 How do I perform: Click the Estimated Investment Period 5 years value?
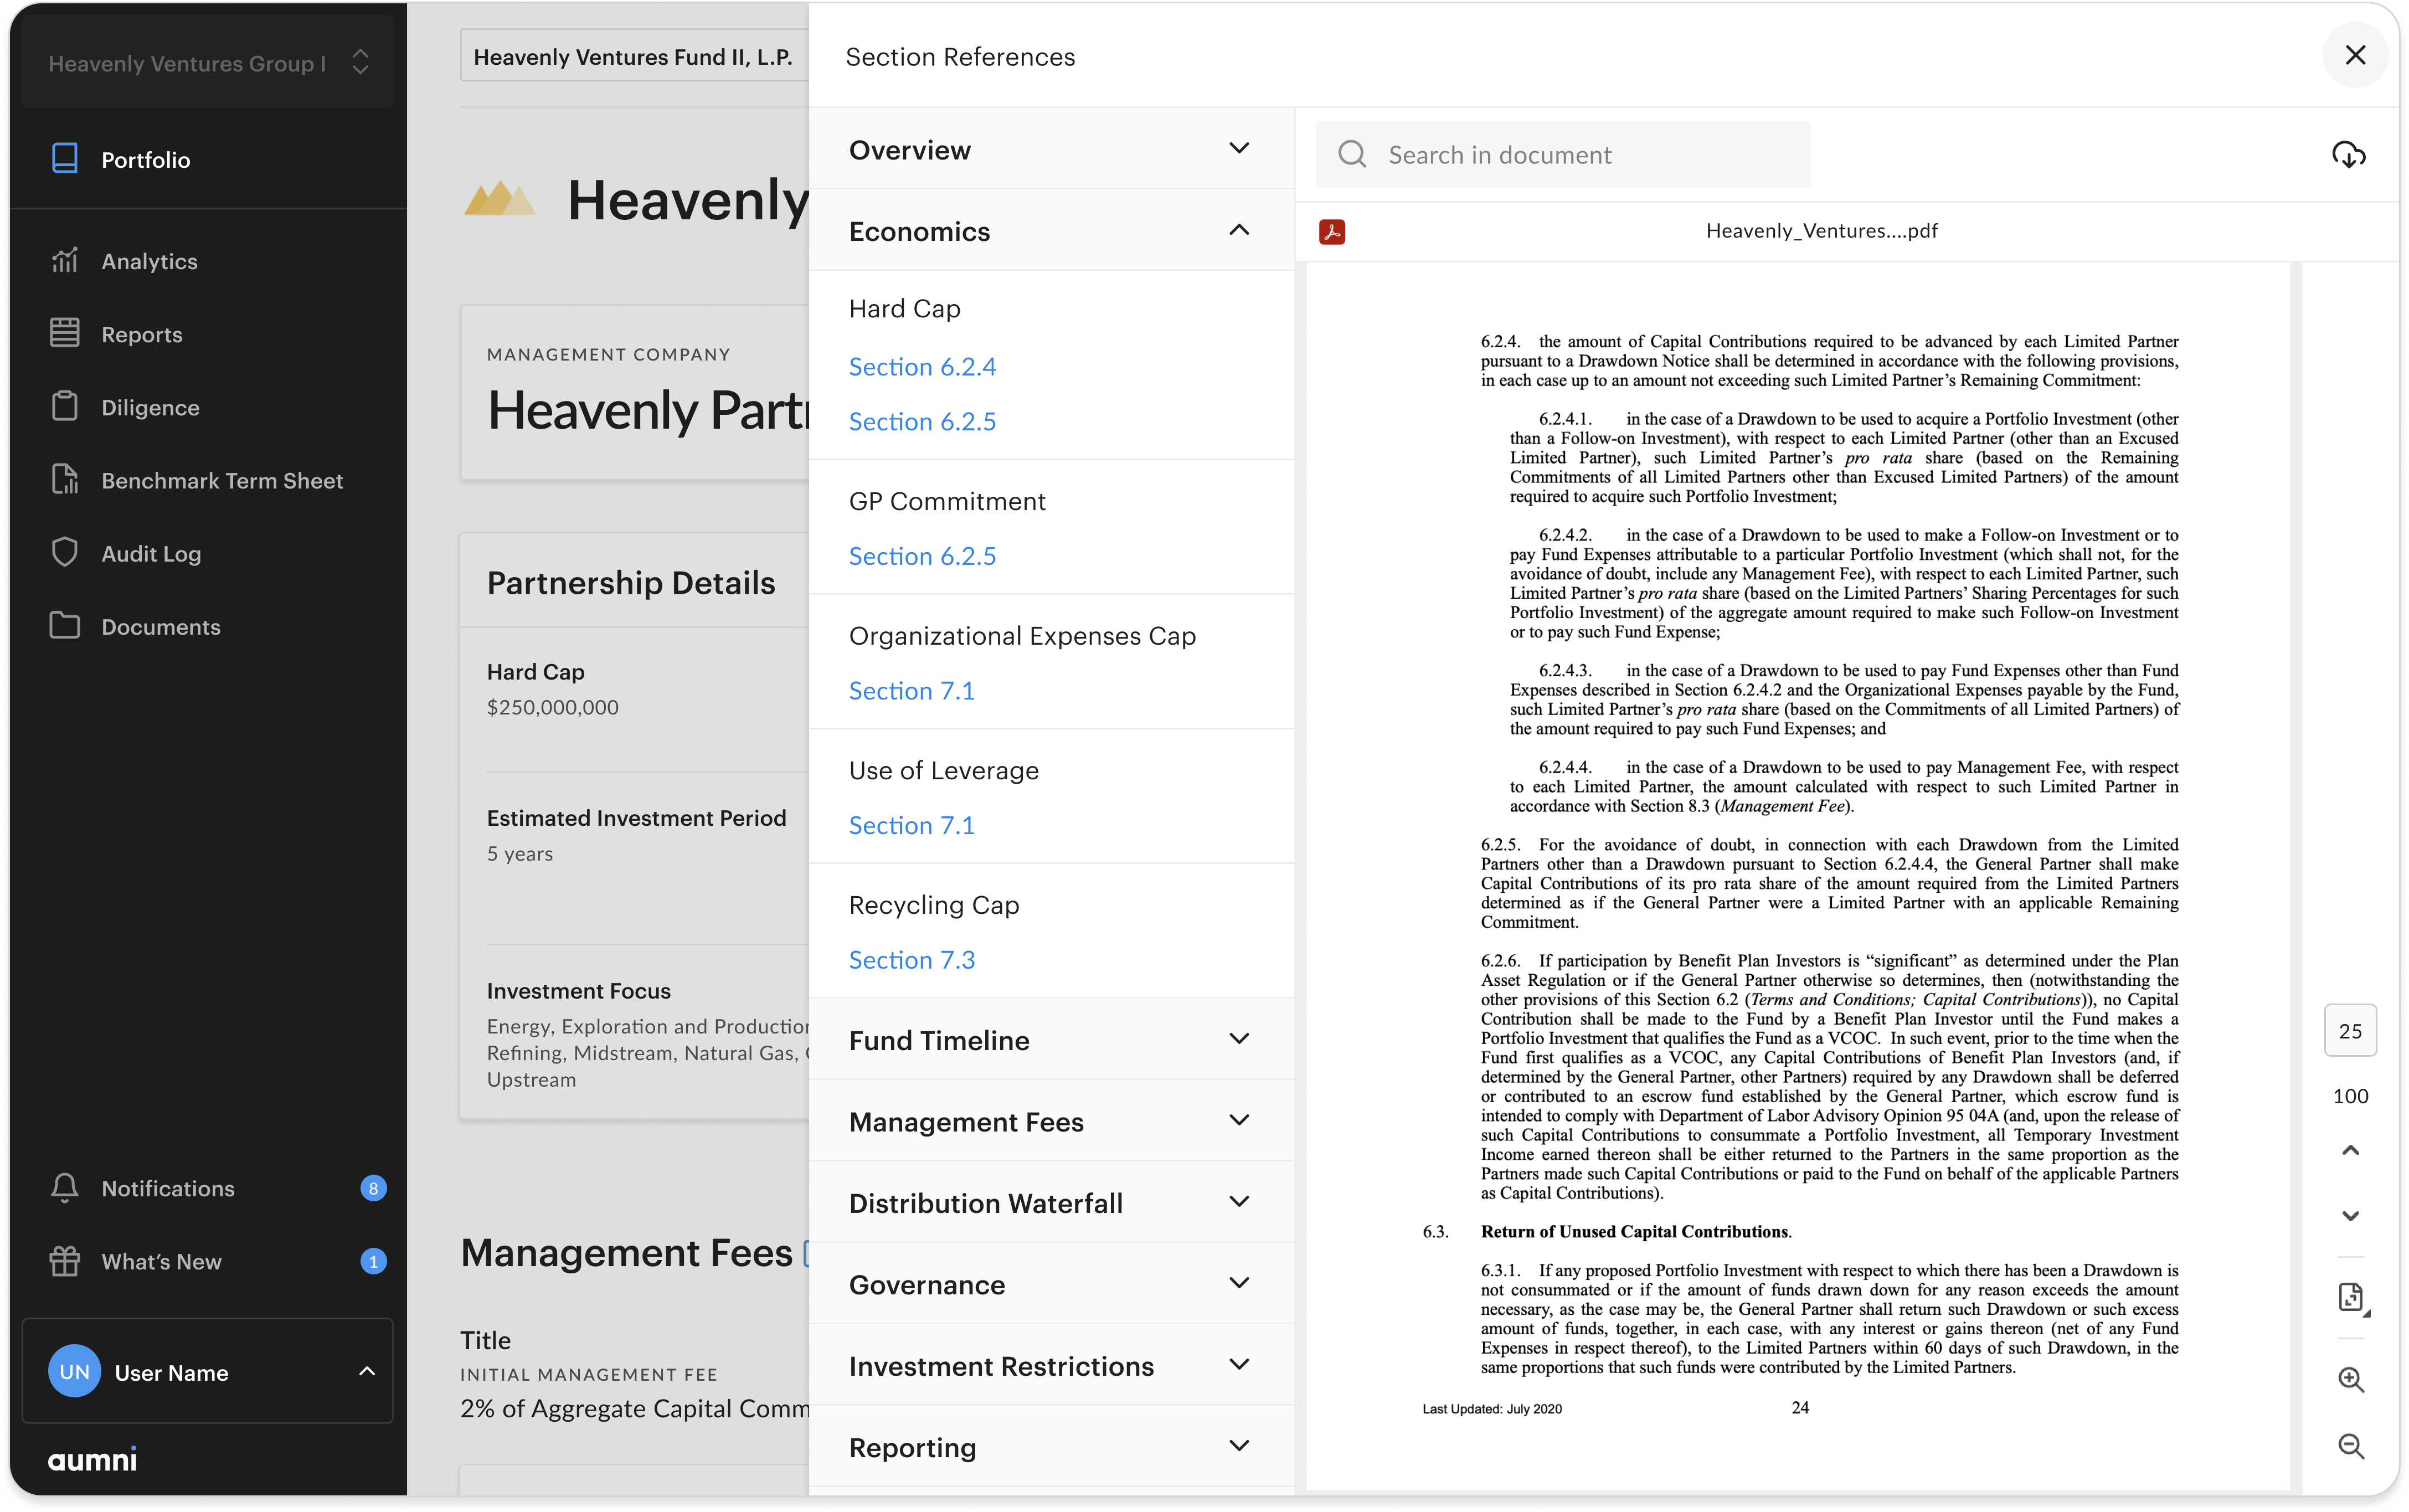(520, 853)
